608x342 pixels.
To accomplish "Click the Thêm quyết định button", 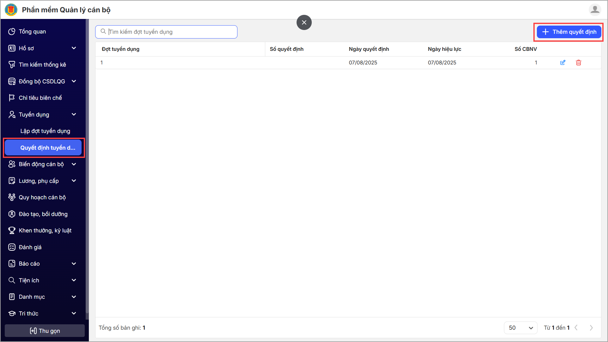I will (x=569, y=32).
